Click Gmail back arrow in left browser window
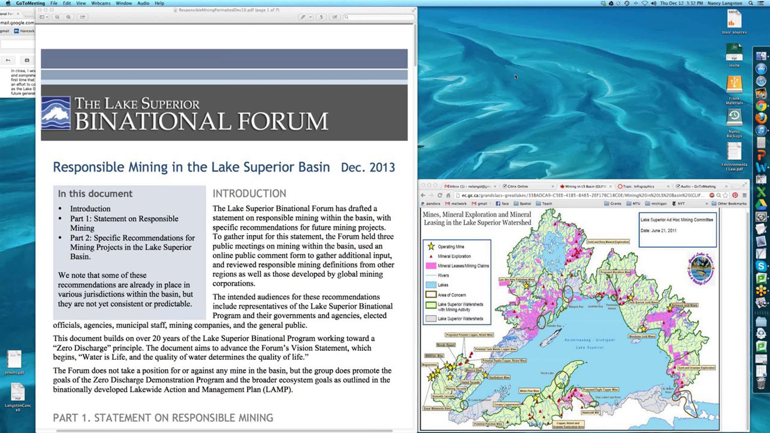This screenshot has height=433, width=770. click(x=8, y=60)
